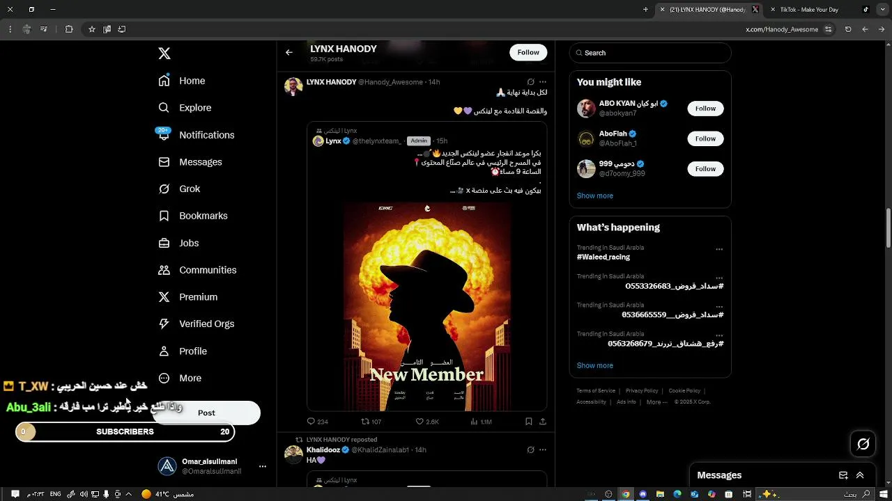Click the Search input field

[x=650, y=53]
